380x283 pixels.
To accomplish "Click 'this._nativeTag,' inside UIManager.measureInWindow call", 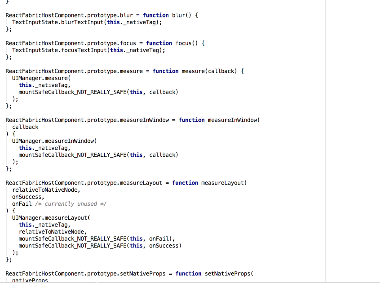I will tap(45, 148).
